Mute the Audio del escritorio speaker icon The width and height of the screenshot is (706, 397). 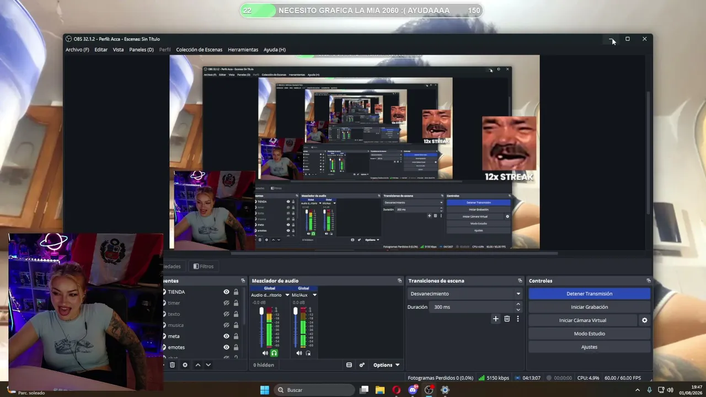coord(265,353)
